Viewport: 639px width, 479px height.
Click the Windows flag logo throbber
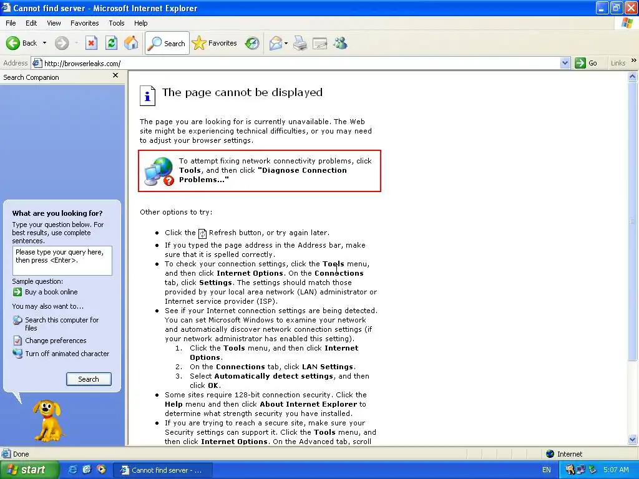627,23
